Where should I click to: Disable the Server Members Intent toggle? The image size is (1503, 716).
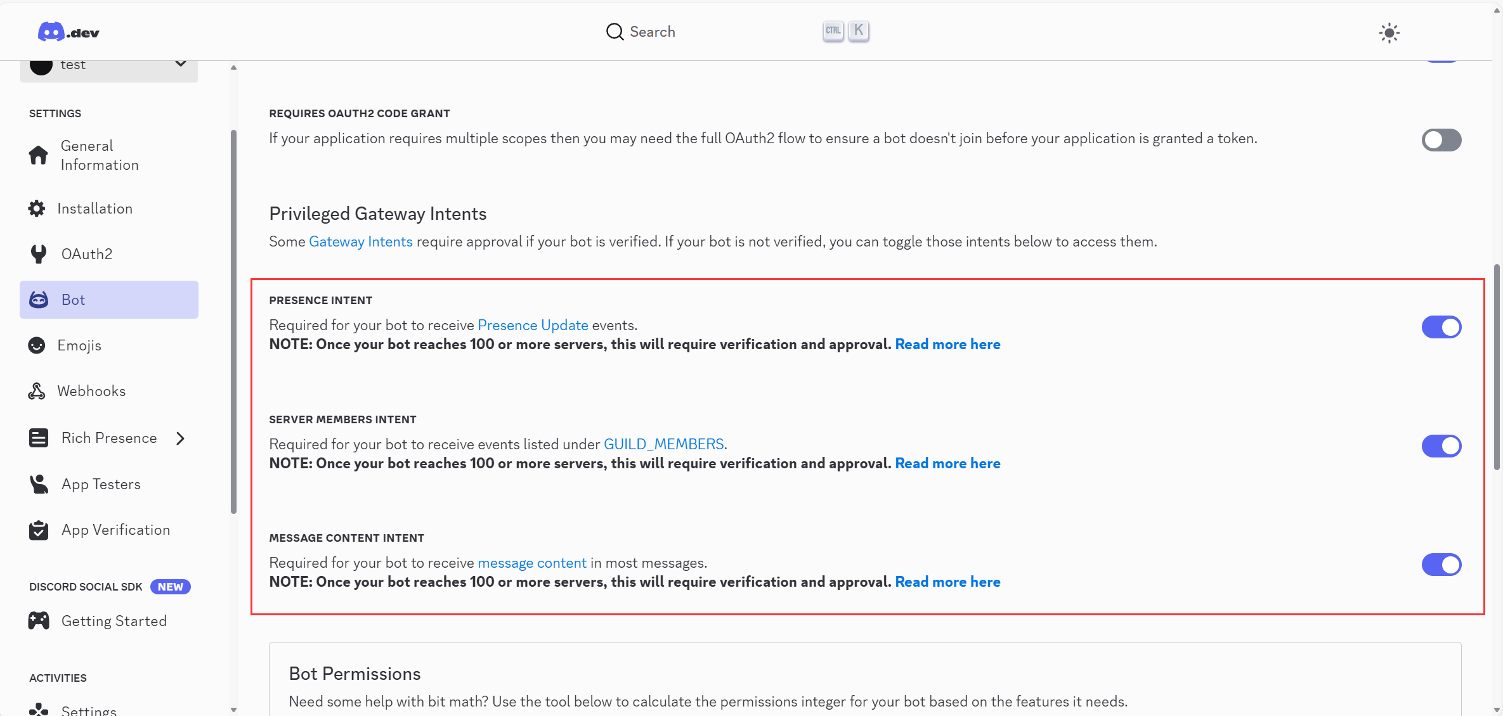(1441, 446)
